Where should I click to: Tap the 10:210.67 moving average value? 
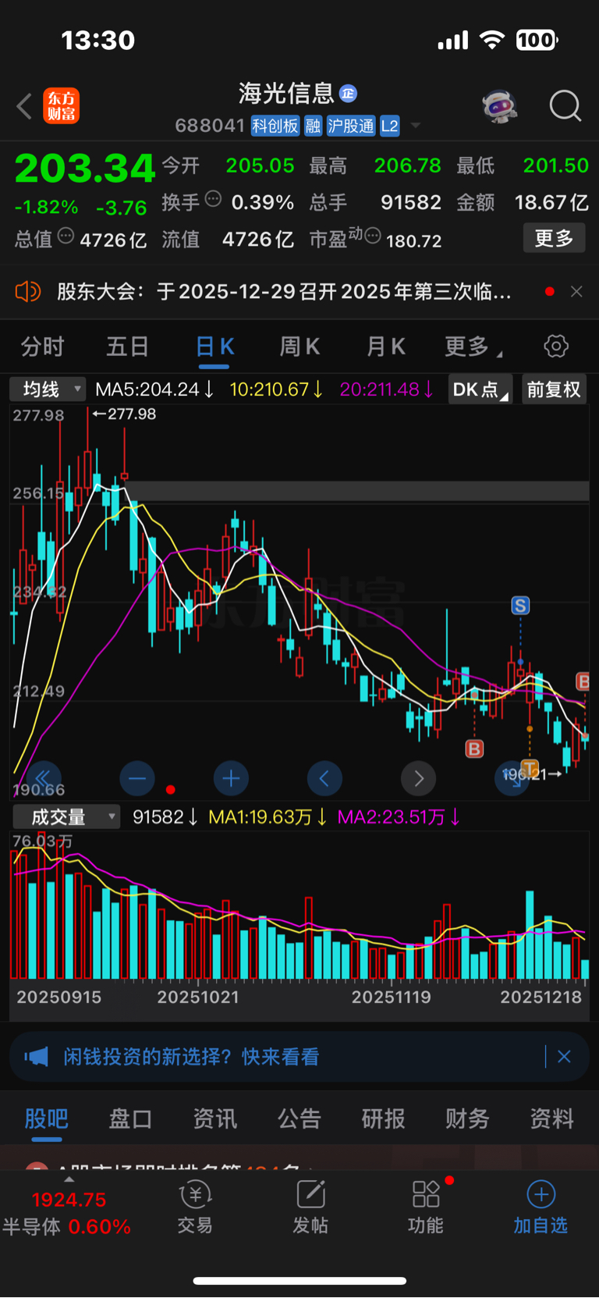click(276, 389)
